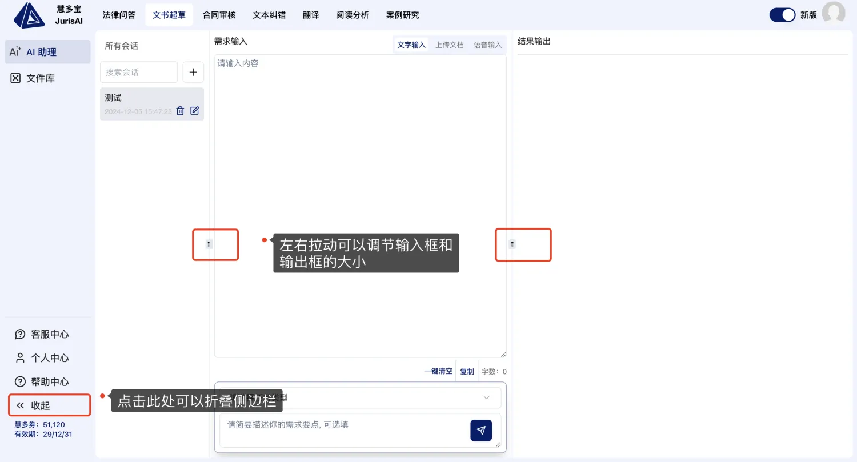Toggle the 新版 switch off
This screenshot has width=857, height=462.
coord(782,15)
